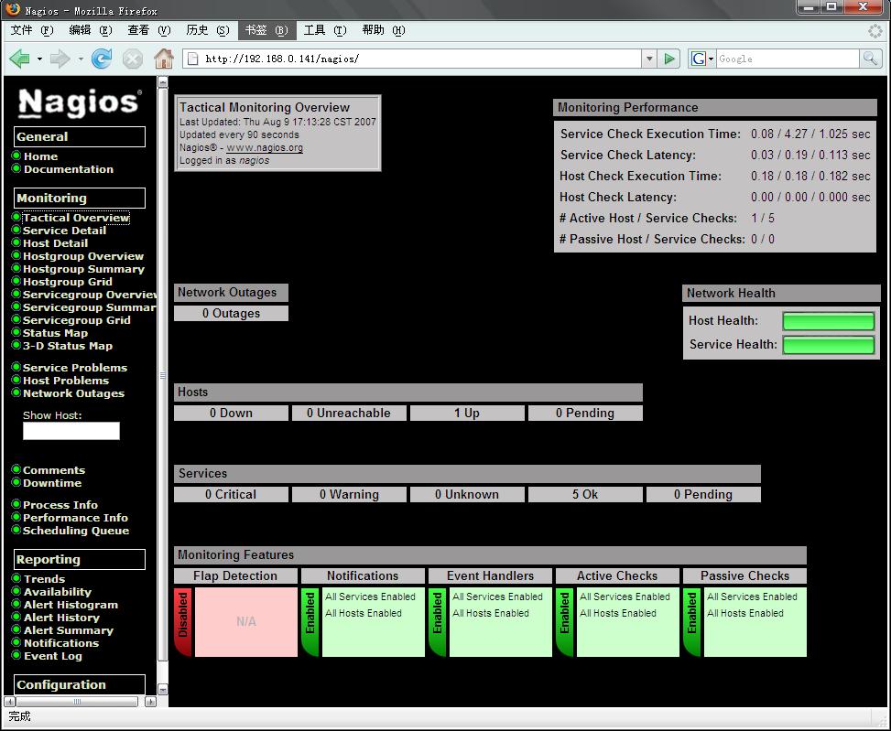
Task: Open Hostgroup Overview in the sidebar
Action: 83,256
